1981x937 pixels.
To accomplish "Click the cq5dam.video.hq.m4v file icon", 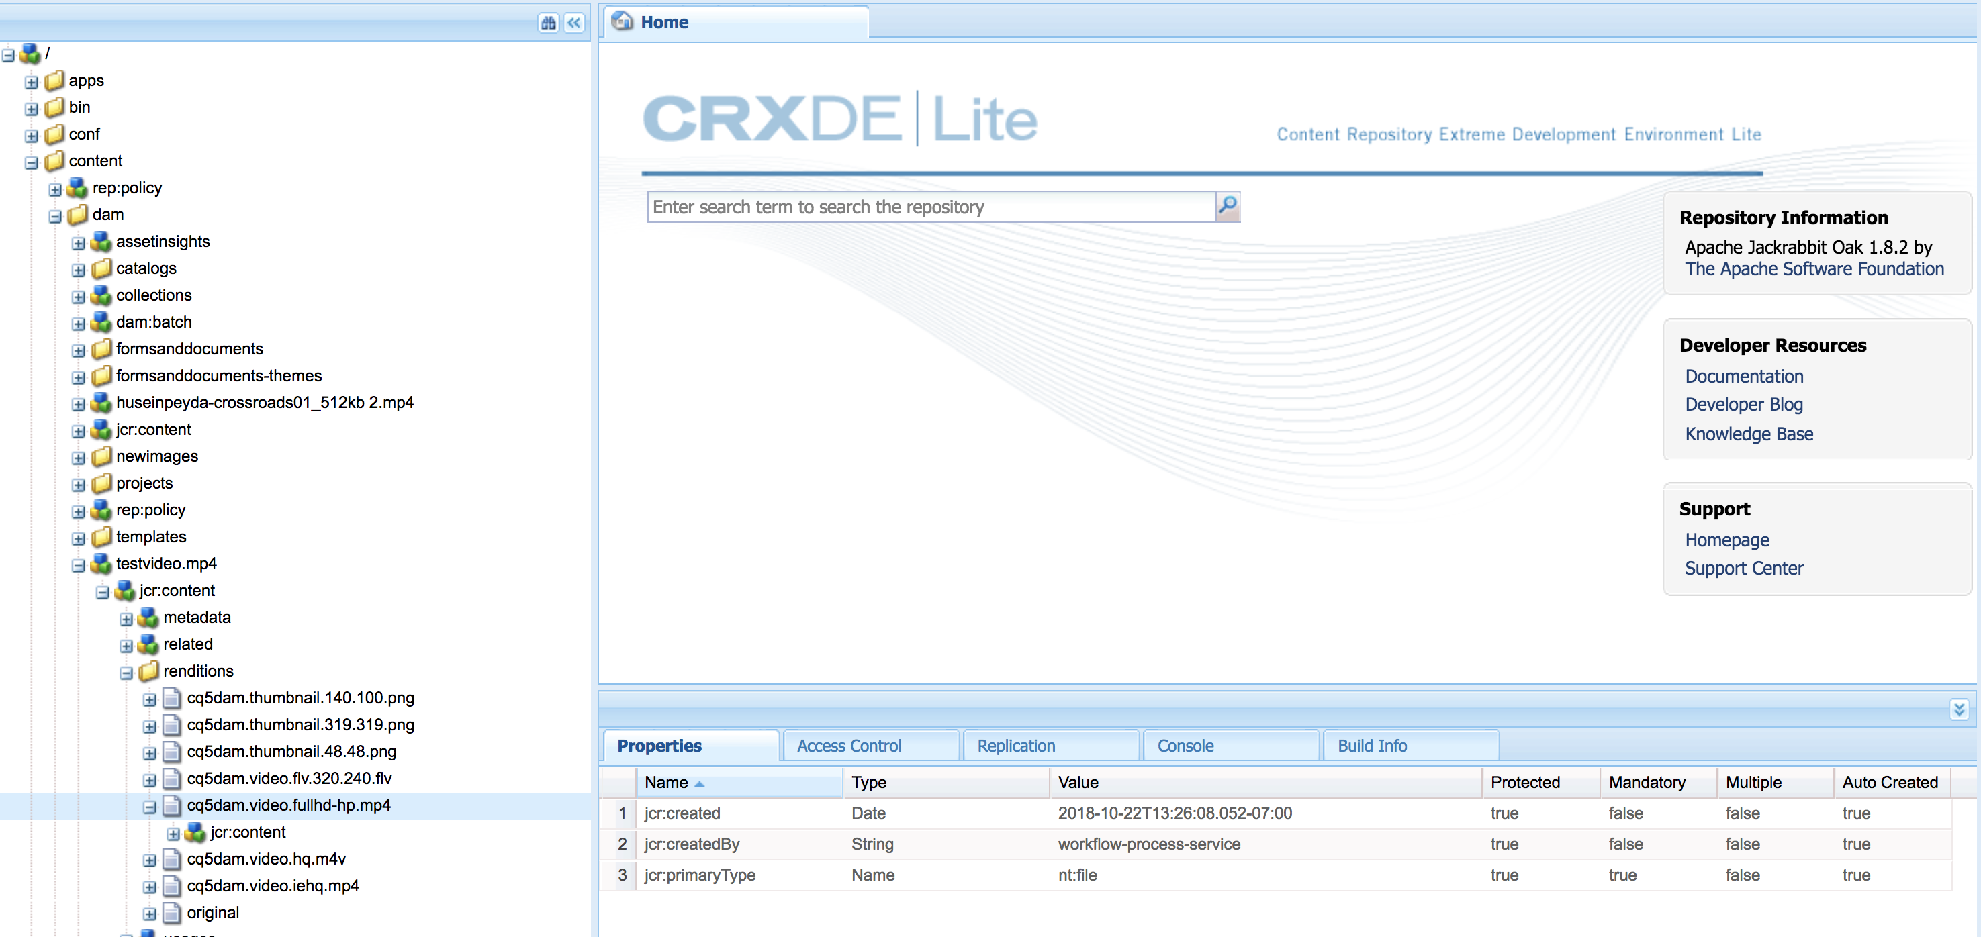I will coord(173,858).
